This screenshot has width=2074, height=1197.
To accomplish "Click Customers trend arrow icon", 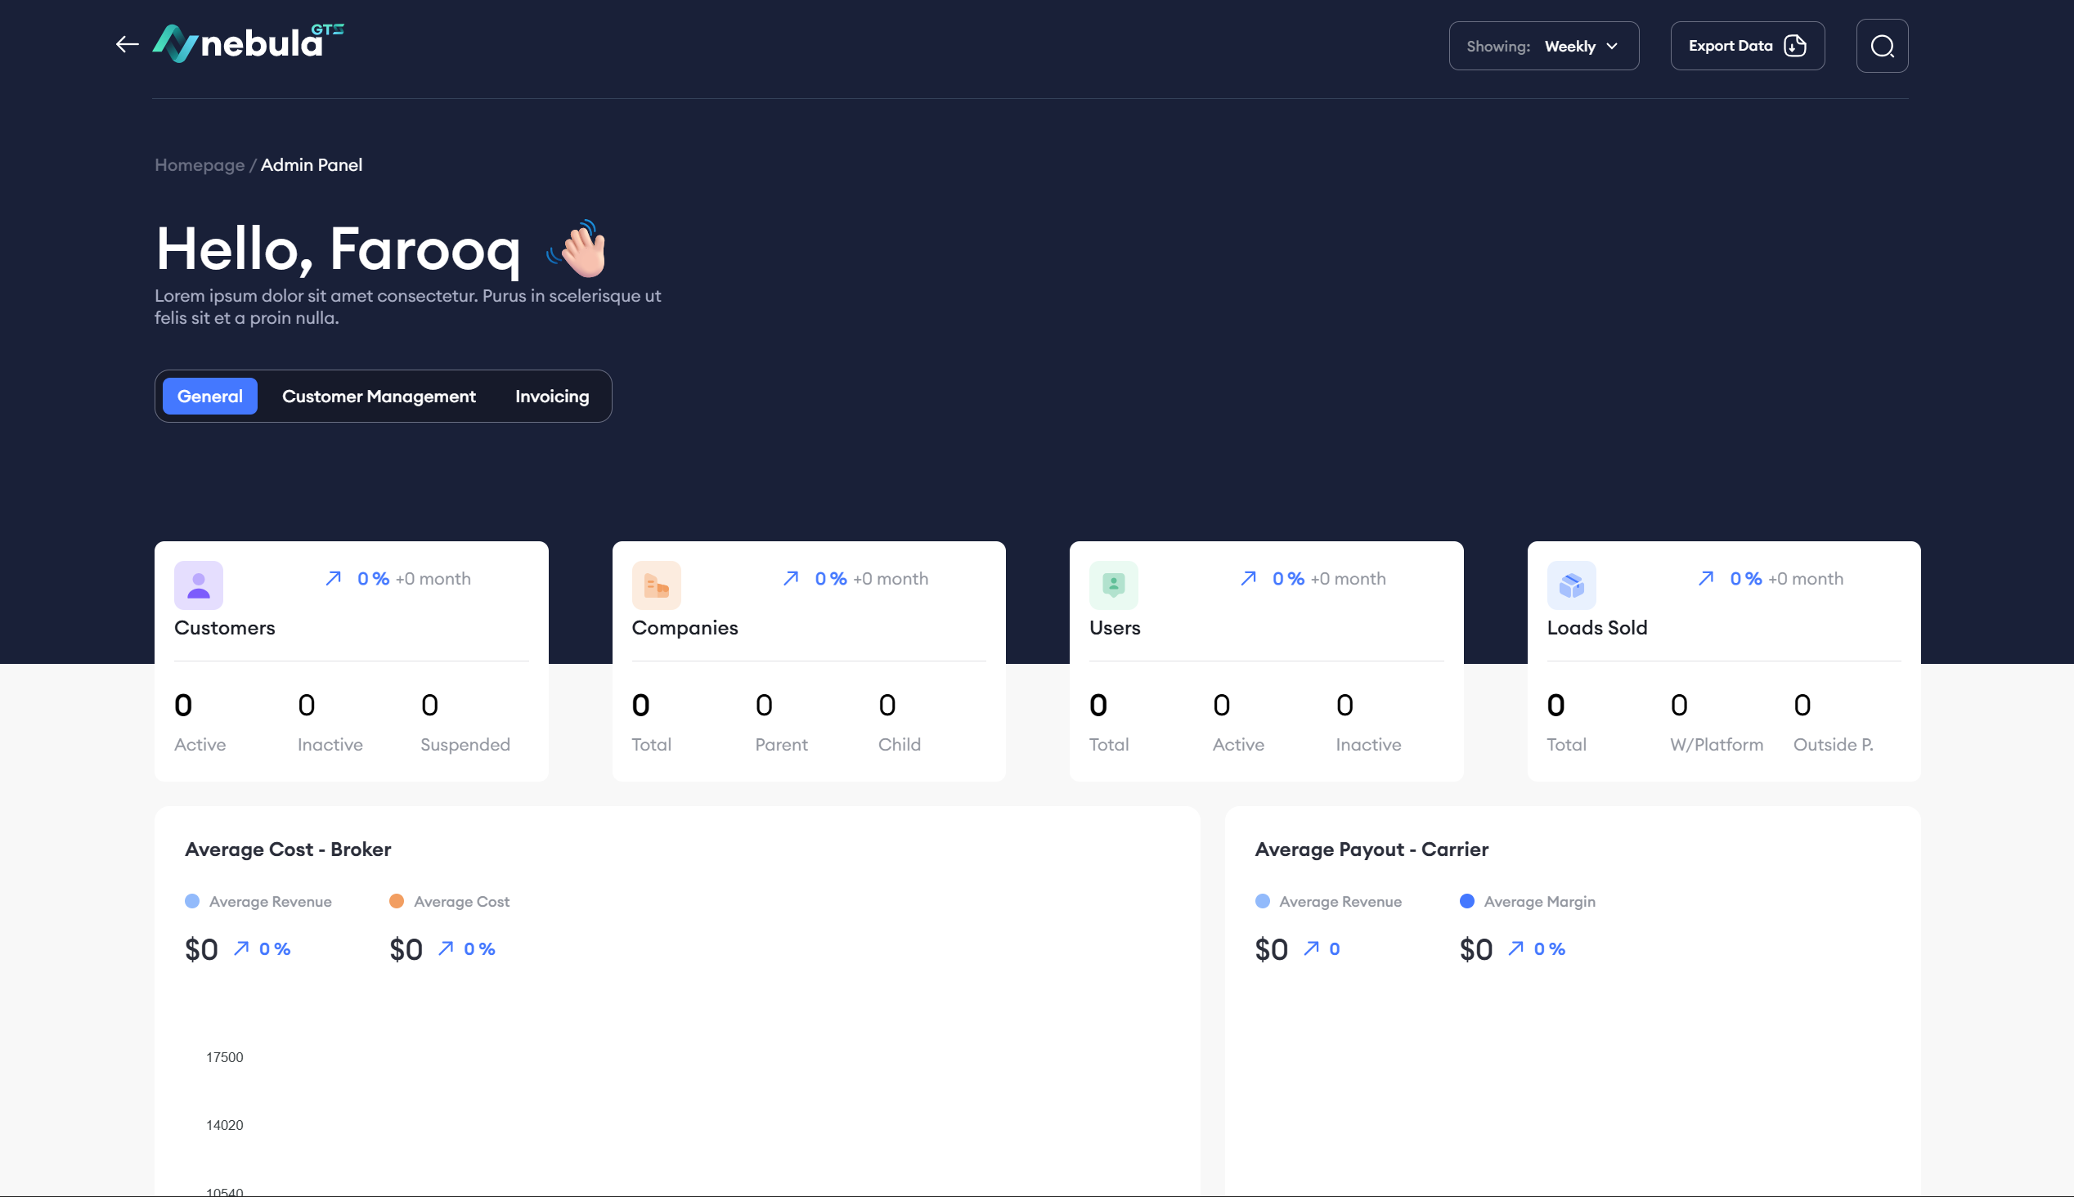I will [x=333, y=579].
